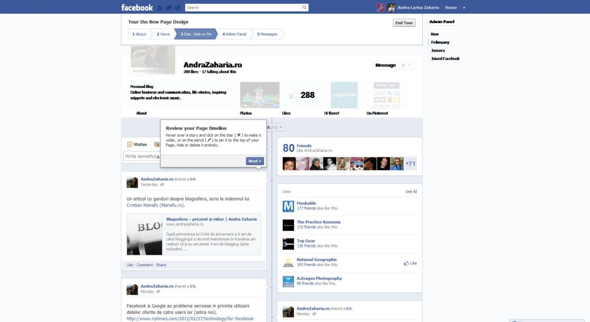Click the Photos thumbnail on the page
The image size is (590, 322).
[260, 95]
